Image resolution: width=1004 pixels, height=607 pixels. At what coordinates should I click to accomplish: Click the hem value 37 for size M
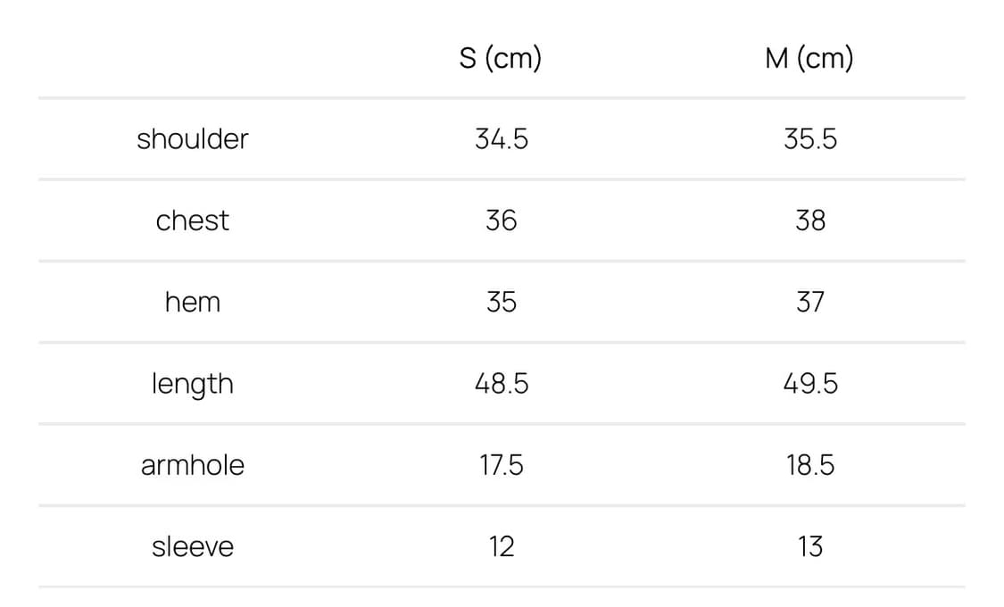coord(810,303)
